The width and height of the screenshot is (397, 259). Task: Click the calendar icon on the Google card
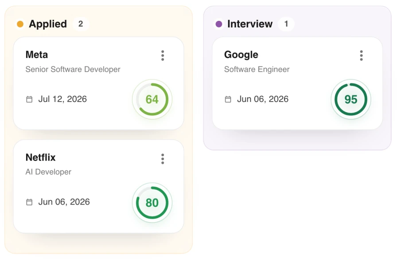tap(228, 99)
